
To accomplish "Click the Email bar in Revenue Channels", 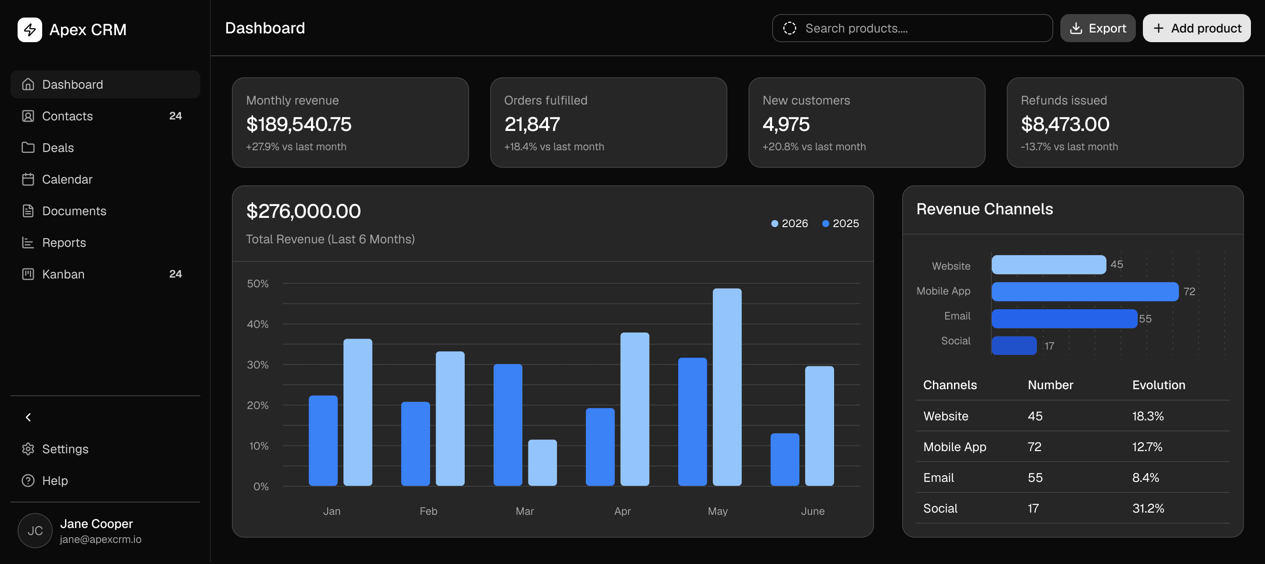I will (1064, 319).
